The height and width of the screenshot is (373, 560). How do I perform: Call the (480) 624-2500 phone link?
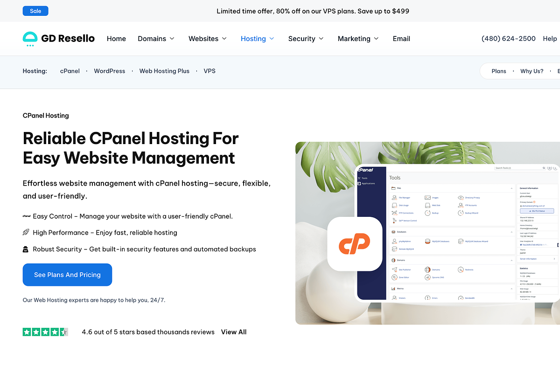509,39
